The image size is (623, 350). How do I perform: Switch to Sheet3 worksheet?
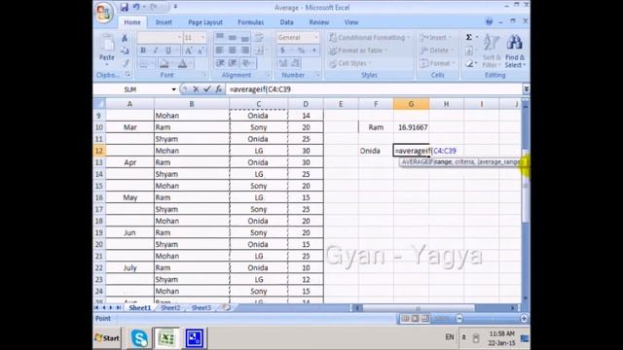(x=202, y=307)
